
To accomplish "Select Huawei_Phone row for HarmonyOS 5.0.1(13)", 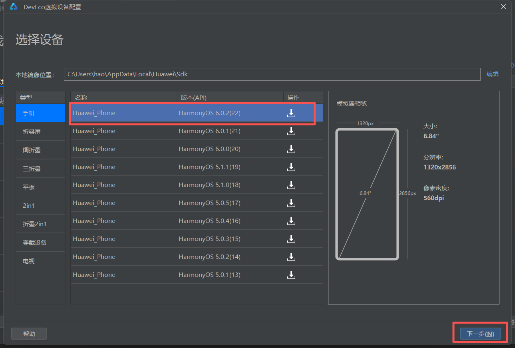I will coord(197,275).
